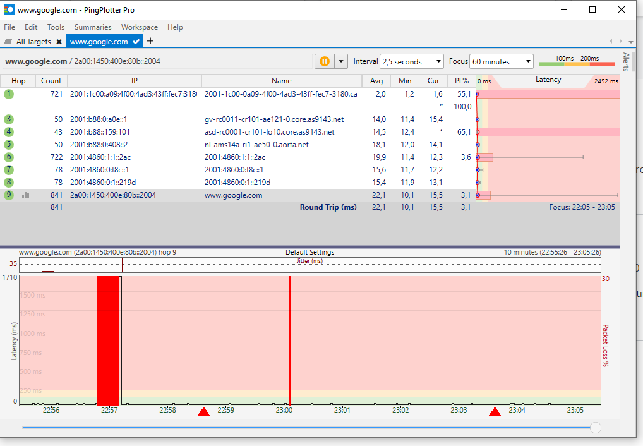Sort by the PL% column header
Screen dimensions: 643x446
point(461,81)
